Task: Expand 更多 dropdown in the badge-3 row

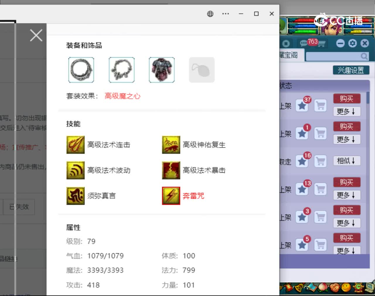Action: pos(347,223)
